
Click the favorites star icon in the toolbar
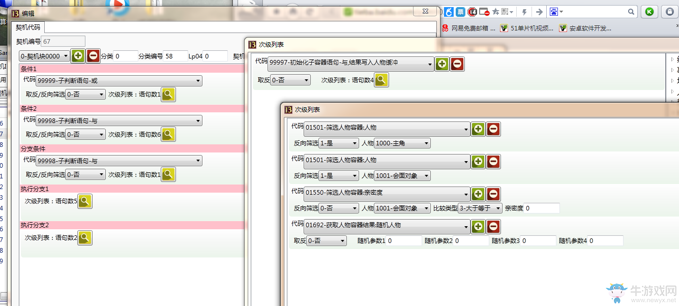pos(495,11)
